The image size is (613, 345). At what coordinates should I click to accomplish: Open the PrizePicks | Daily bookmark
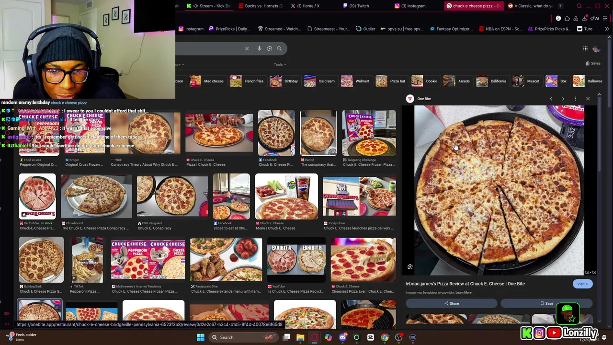[x=229, y=29]
